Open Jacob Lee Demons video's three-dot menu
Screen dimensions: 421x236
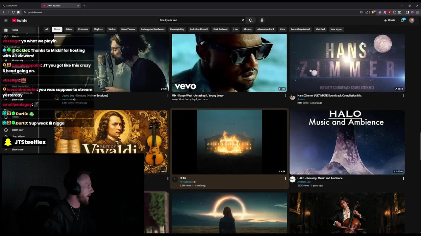coord(168,96)
